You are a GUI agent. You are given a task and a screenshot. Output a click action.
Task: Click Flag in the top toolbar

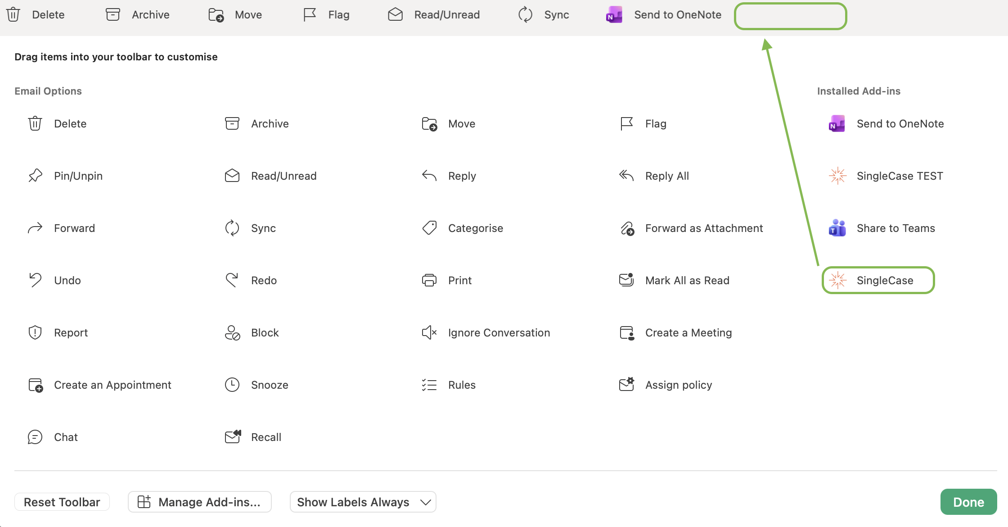coord(327,14)
